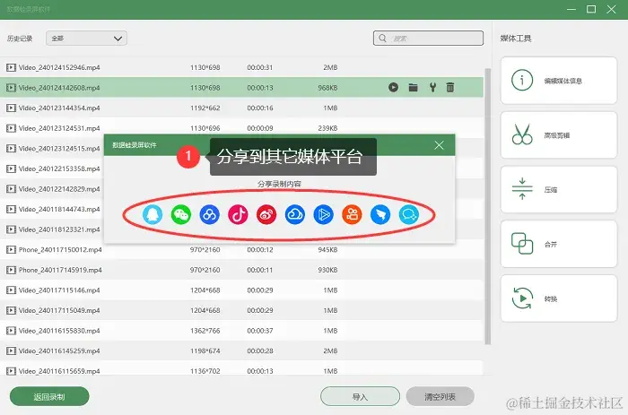Click into the search input field
Screen dimensions: 628x415
(x=428, y=38)
